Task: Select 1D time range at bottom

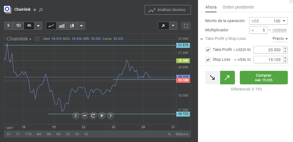Action: (77, 134)
